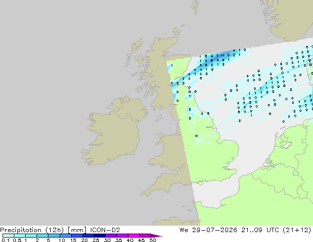
Task: Click the 15–20 mm blue legend swatch
Action: (77, 236)
